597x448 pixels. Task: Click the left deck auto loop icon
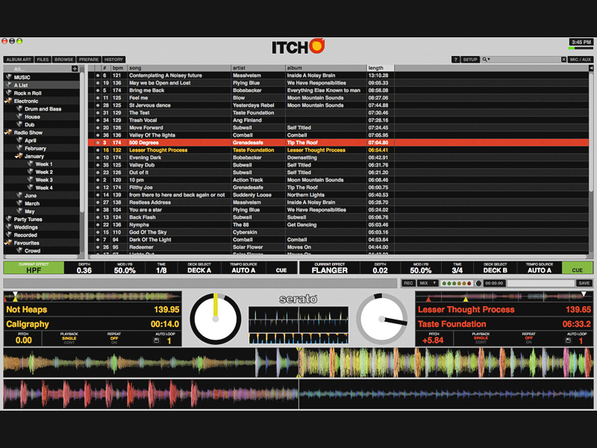coord(156,341)
